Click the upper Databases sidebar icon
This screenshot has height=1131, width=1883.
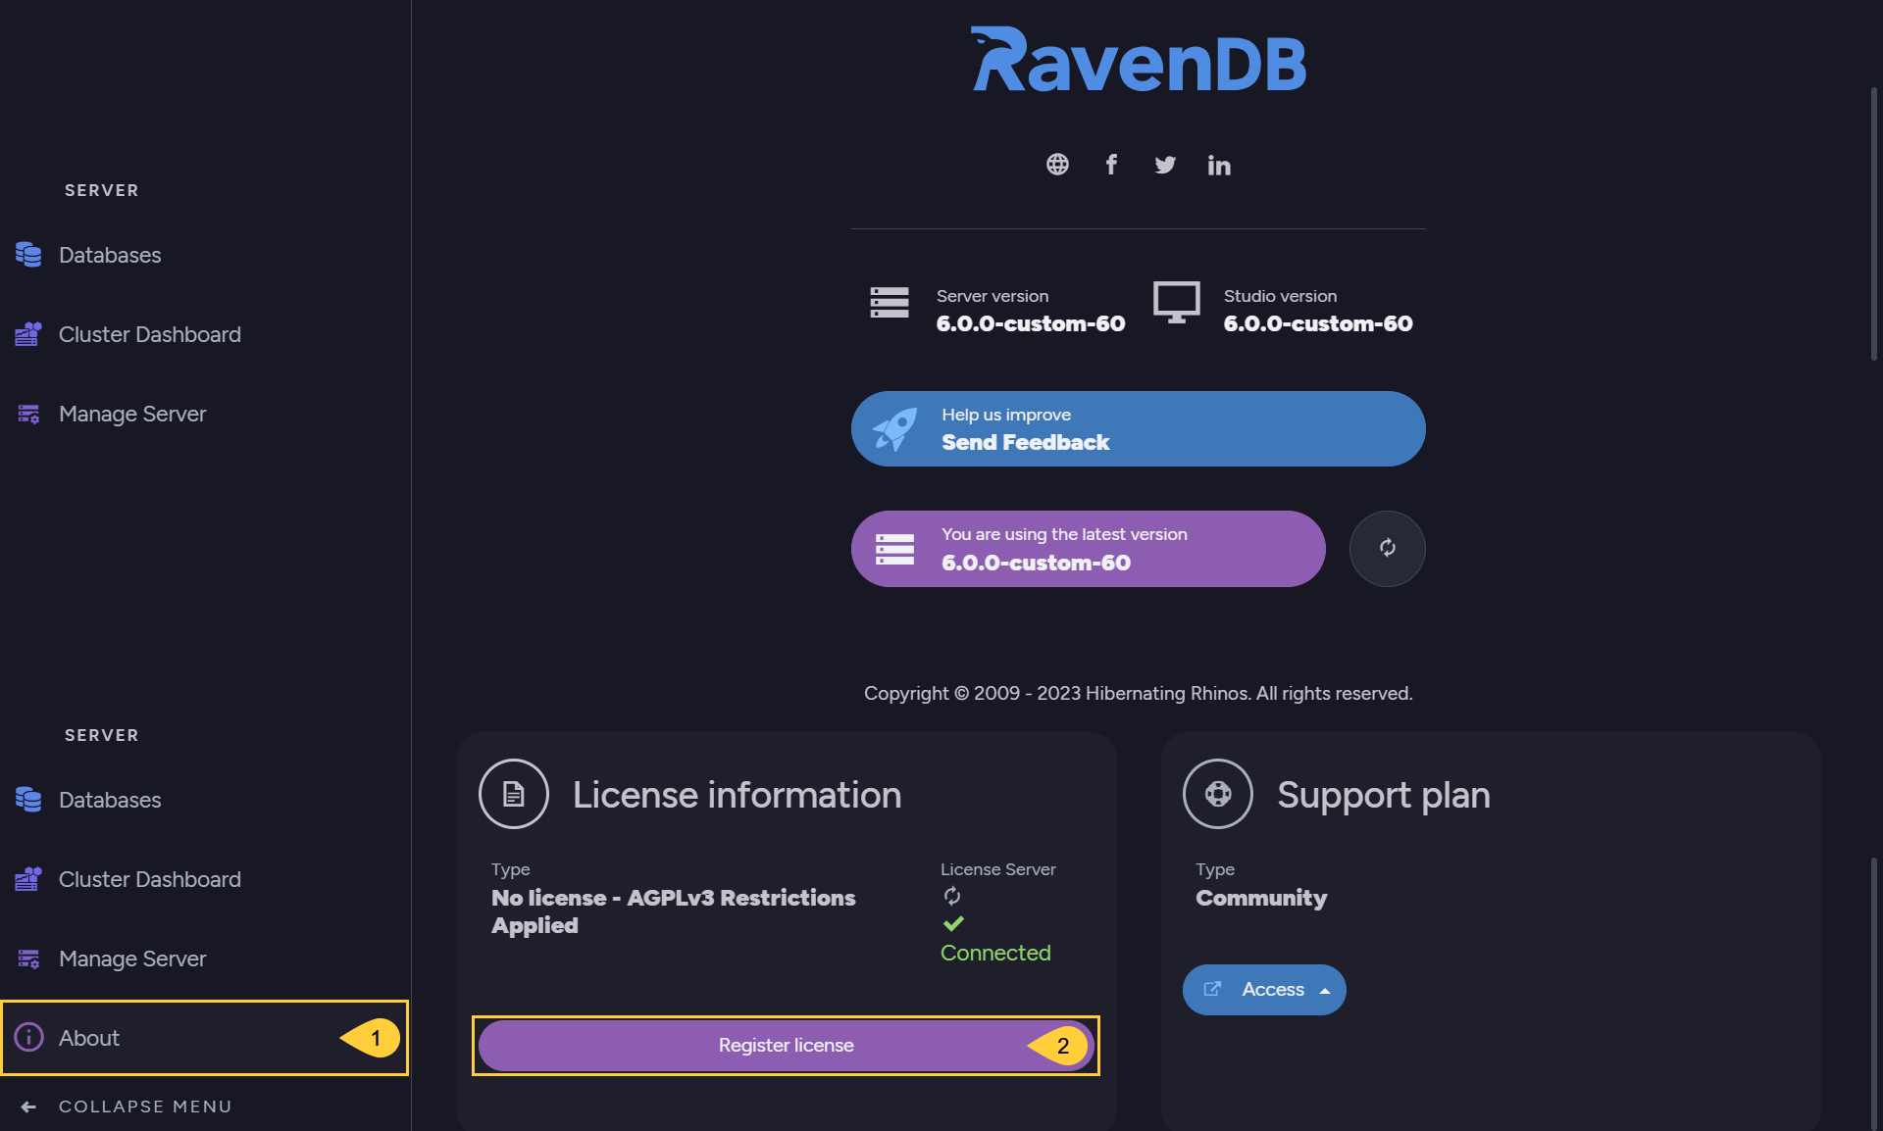(28, 255)
